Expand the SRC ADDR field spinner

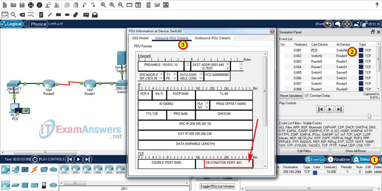point(161,76)
